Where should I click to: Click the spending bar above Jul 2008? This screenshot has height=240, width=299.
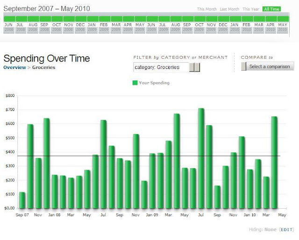[103, 165]
